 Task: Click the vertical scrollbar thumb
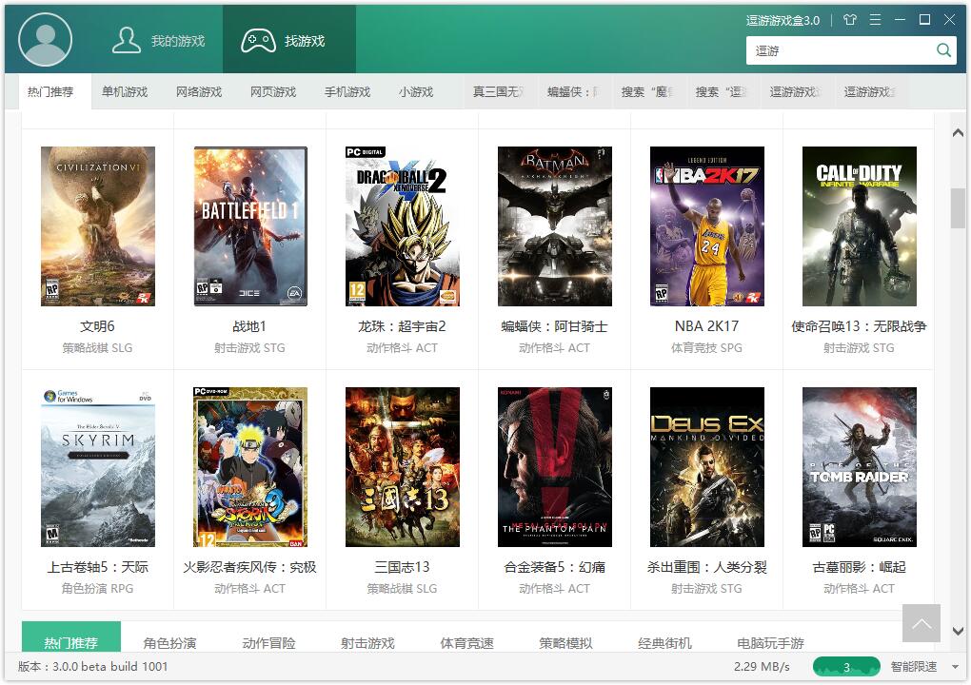[958, 208]
